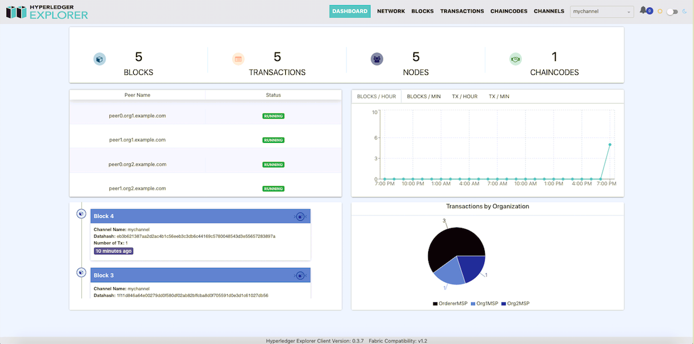The width and height of the screenshot is (694, 344).
Task: Click the Chaincodes handshake icon
Action: [x=516, y=59]
